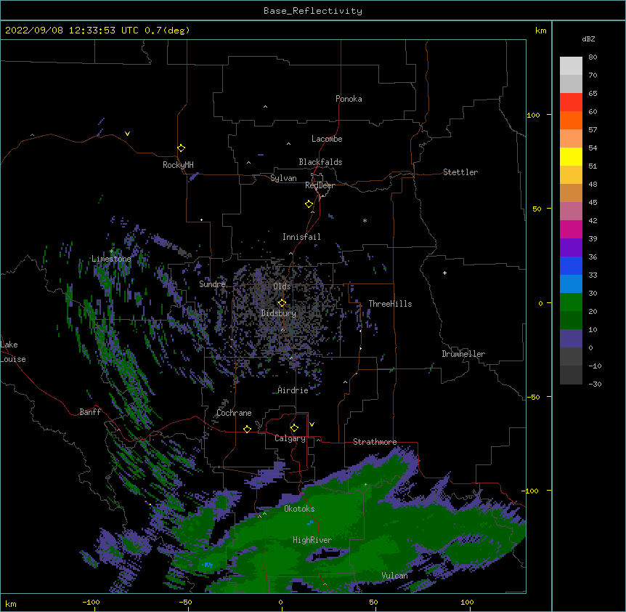Click the white asterisk marker east of Innisfail

365,220
